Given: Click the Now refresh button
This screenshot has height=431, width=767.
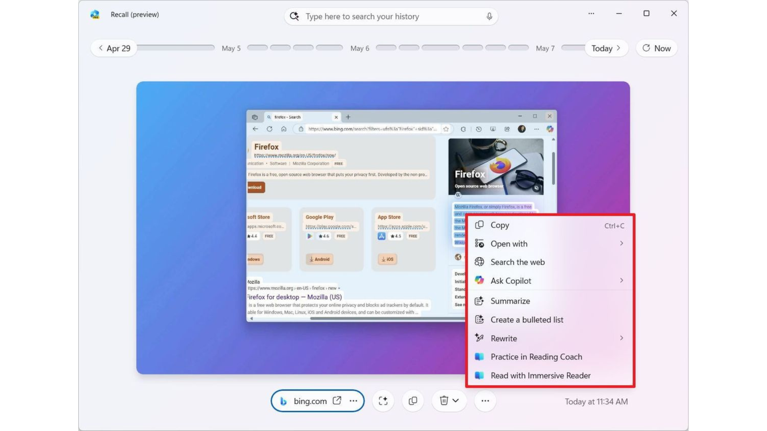Looking at the screenshot, I should point(656,48).
